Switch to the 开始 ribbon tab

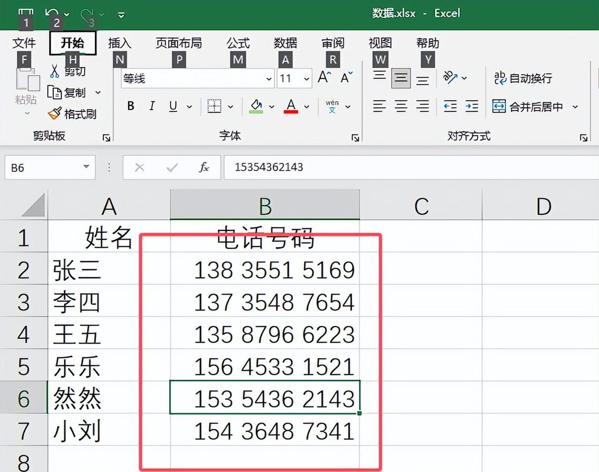[x=73, y=43]
